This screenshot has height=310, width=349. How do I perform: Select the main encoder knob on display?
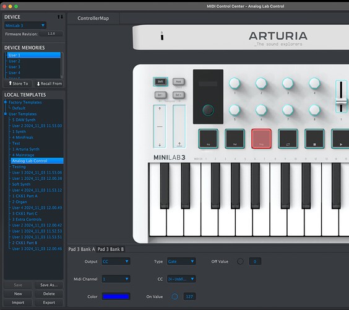pos(208,110)
